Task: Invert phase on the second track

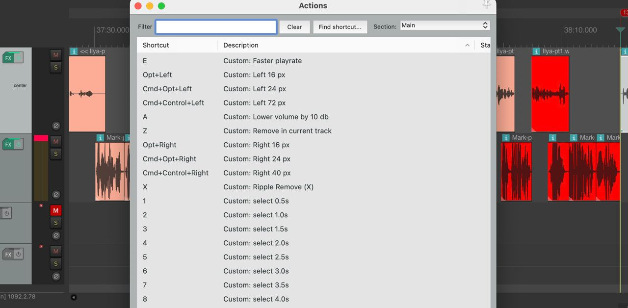Action: [x=56, y=195]
